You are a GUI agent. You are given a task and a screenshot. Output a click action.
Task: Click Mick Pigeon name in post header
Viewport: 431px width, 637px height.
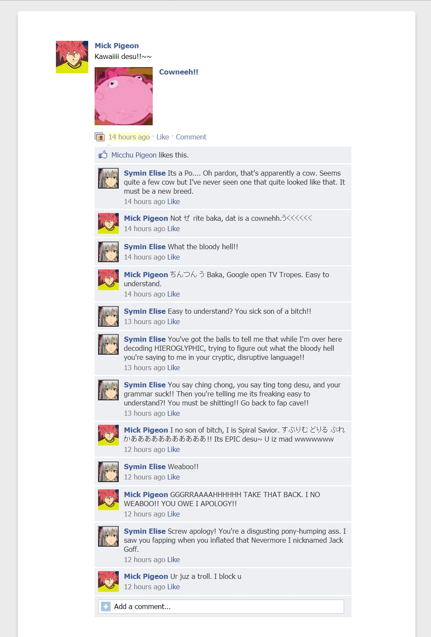(x=117, y=46)
